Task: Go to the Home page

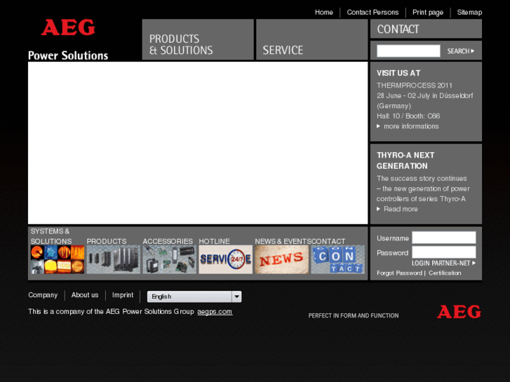Action: (x=323, y=13)
